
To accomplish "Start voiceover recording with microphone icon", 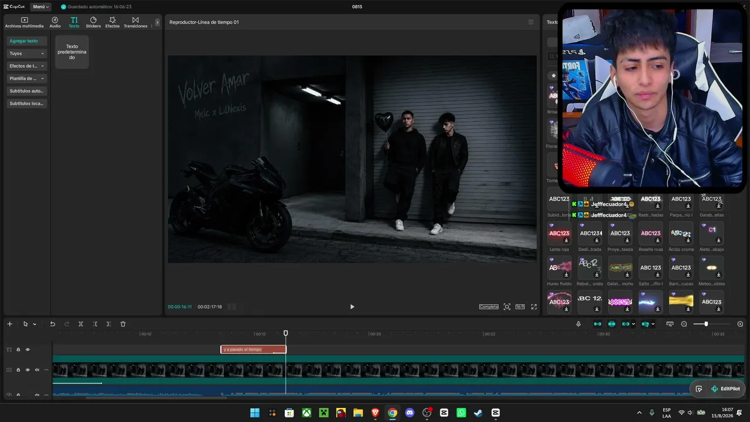I will (578, 324).
